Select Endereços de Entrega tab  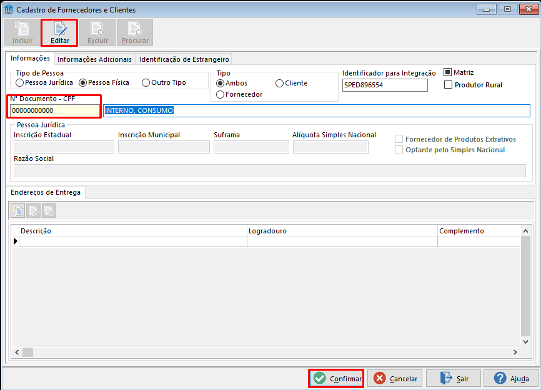click(x=46, y=192)
